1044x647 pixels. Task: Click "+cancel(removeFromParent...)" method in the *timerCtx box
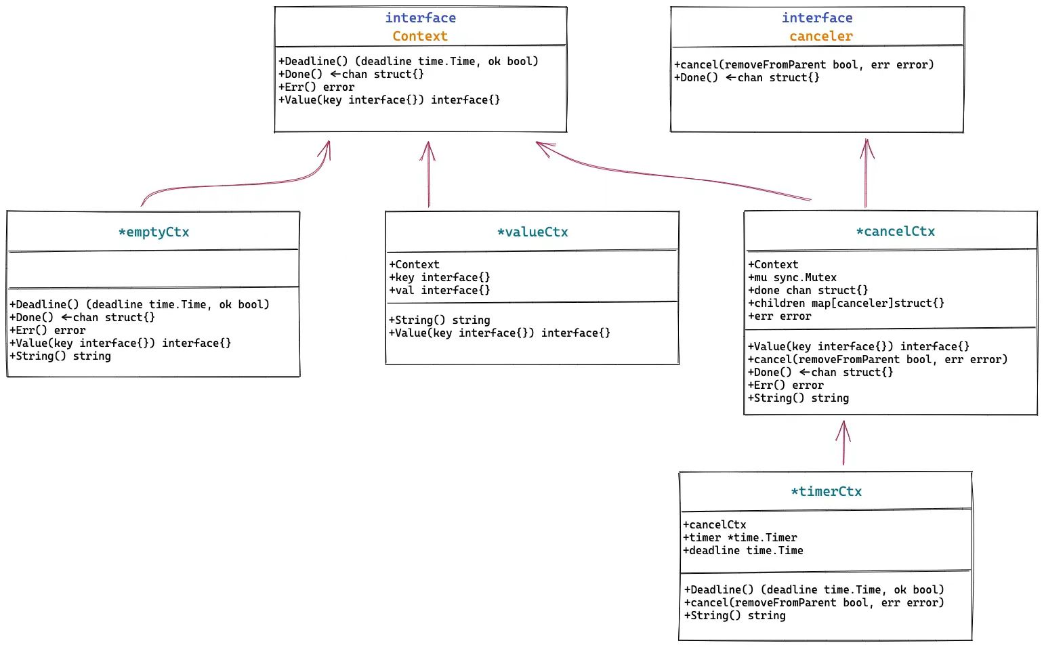click(814, 602)
